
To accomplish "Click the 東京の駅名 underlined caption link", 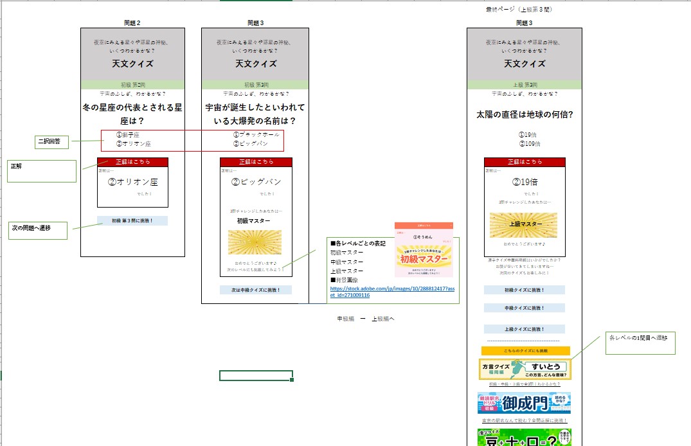I will tap(524, 421).
